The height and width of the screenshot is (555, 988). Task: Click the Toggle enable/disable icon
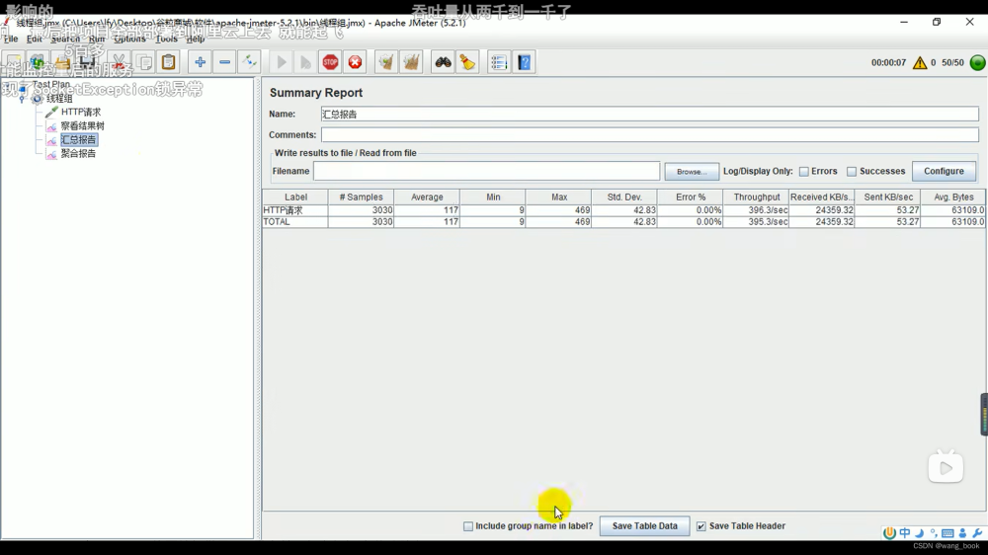pos(250,62)
